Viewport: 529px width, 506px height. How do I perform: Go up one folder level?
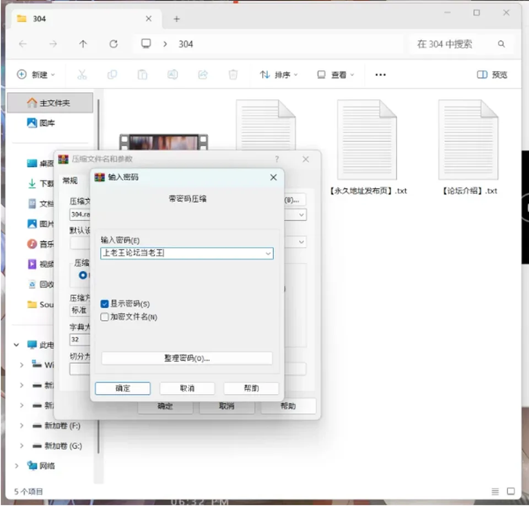pyautogui.click(x=83, y=44)
